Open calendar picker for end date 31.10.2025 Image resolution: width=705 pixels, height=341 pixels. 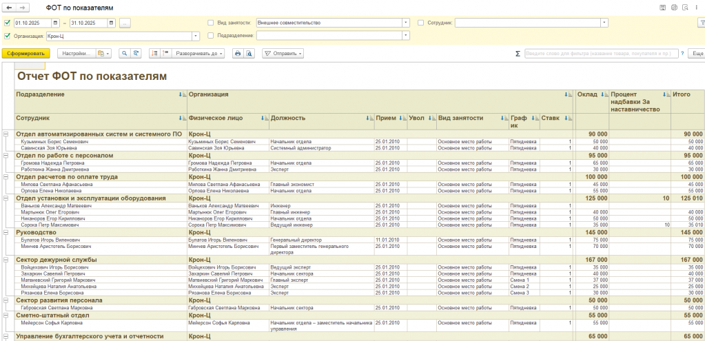click(x=110, y=23)
